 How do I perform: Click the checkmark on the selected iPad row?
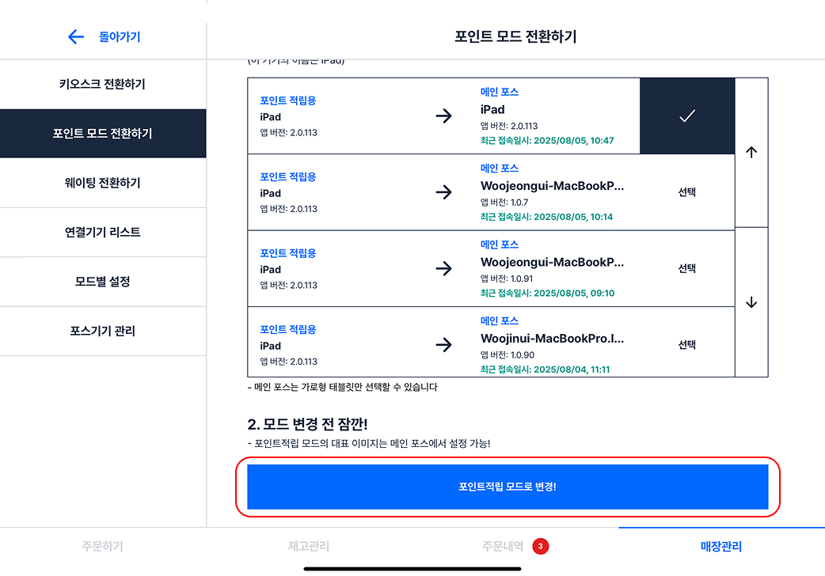pyautogui.click(x=686, y=116)
